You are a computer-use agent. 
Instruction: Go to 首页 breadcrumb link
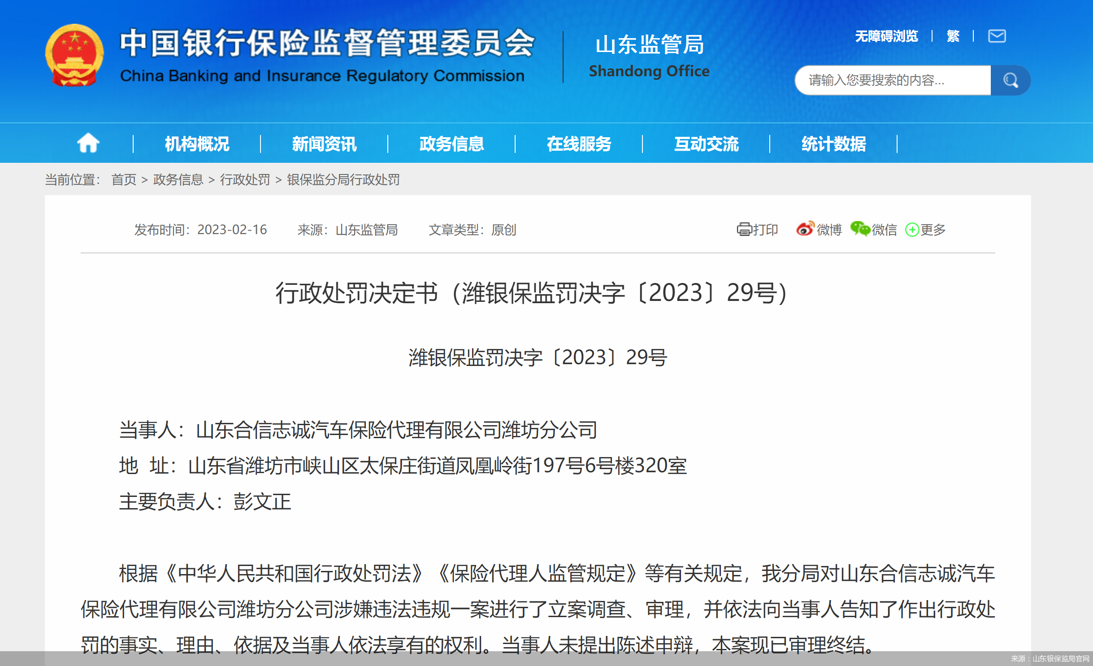click(x=124, y=180)
